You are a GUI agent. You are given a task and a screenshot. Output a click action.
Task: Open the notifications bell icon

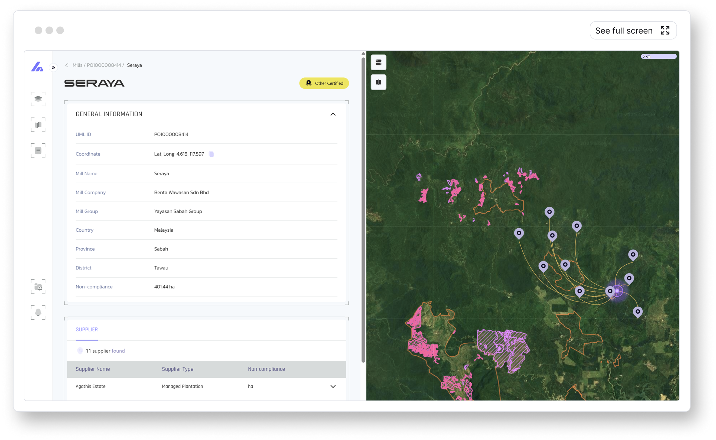[38, 313]
